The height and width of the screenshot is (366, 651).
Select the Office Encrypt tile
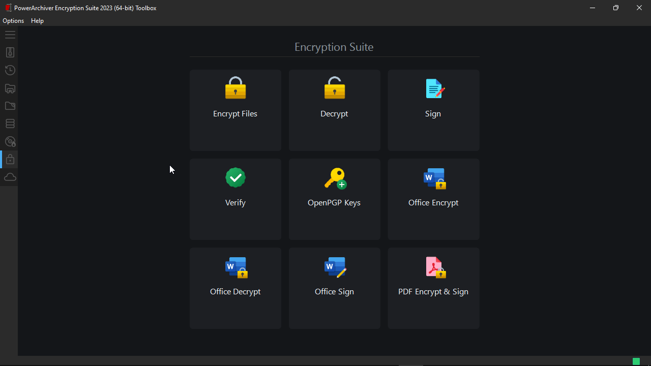(x=433, y=199)
